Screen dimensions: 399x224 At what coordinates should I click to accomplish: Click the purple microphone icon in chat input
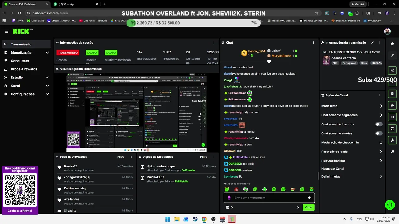(x=229, y=198)
